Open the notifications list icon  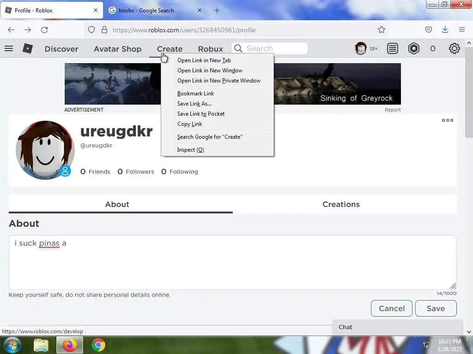[393, 48]
